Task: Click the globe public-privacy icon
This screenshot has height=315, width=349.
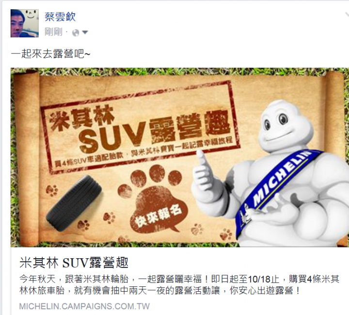Action: point(76,33)
